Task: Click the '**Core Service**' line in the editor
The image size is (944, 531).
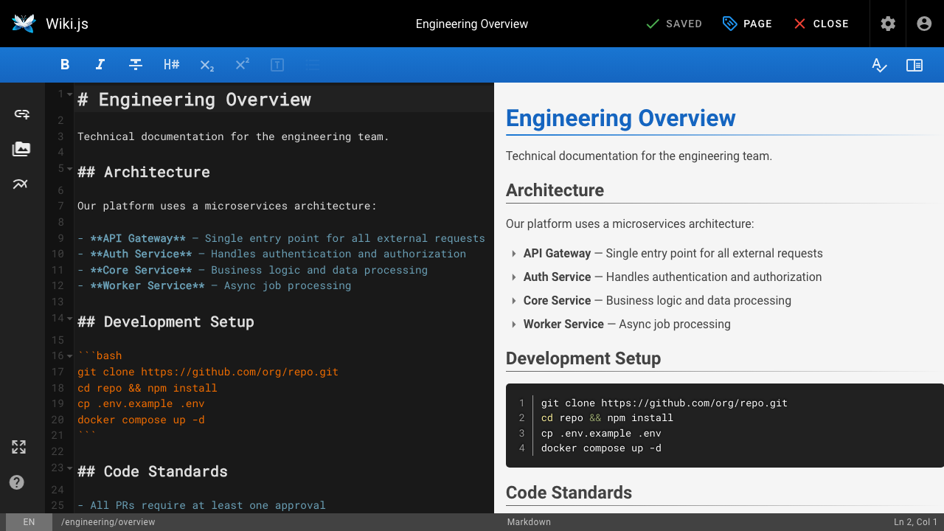Action: (252, 270)
